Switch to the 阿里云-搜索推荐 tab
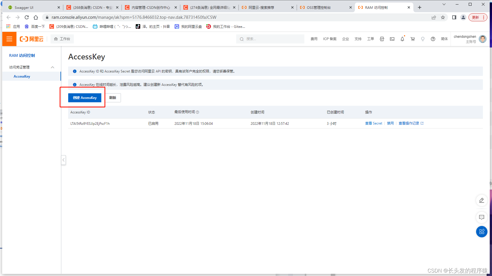492x276 pixels. tap(267, 8)
